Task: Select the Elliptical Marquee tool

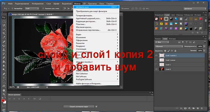Action: (x=4, y=22)
